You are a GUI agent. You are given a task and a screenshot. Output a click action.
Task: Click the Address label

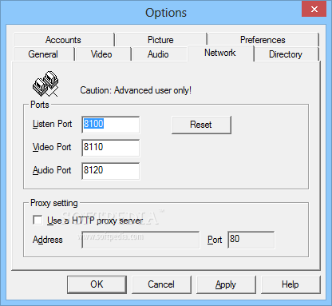tap(48, 240)
